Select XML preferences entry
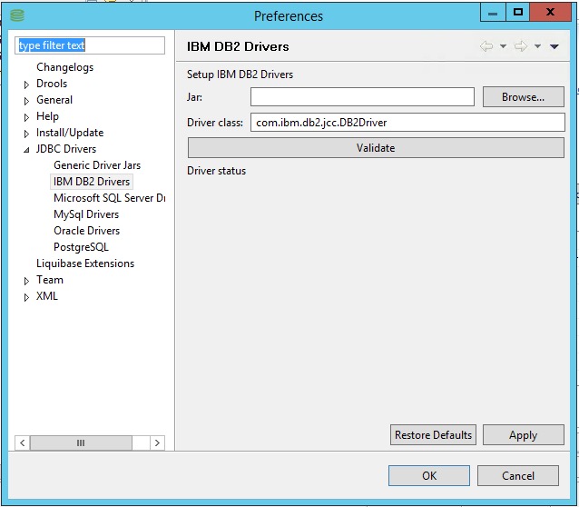 click(x=47, y=296)
